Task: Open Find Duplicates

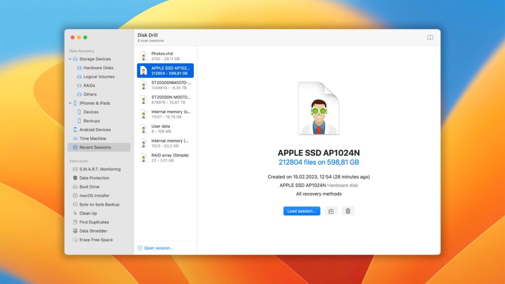Action: tap(90, 222)
